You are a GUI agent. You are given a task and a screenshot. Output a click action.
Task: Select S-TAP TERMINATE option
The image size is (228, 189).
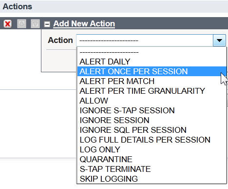(x=152, y=169)
